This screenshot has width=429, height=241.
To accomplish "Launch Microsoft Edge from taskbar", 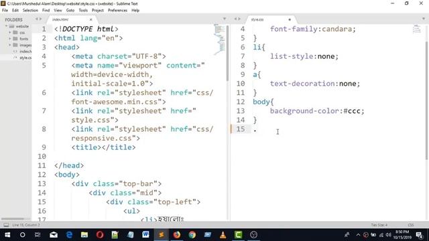I will point(69,235).
